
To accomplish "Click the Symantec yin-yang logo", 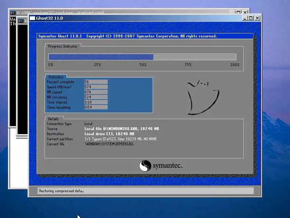I will point(145,166).
